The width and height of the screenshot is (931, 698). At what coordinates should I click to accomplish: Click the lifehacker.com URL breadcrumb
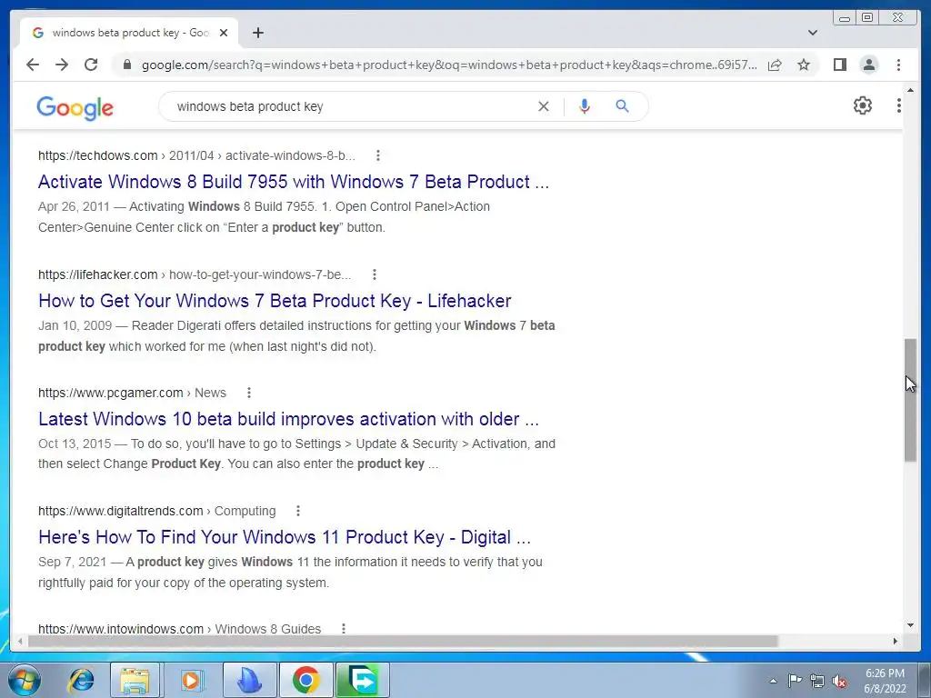click(195, 274)
